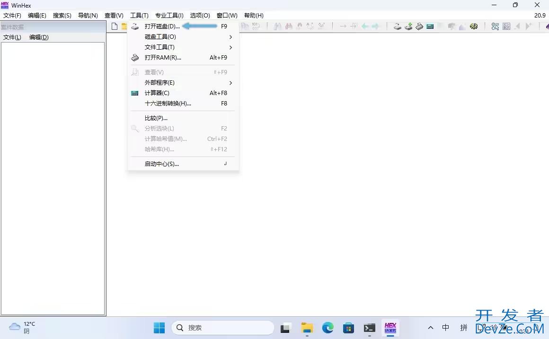Expand the 外部程序(E) submenu

pos(183,83)
